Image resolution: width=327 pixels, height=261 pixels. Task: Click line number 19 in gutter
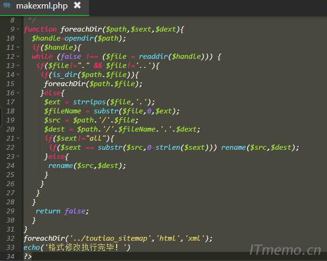coord(10,120)
